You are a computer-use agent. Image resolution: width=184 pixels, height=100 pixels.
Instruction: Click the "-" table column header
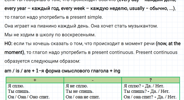click(93, 80)
